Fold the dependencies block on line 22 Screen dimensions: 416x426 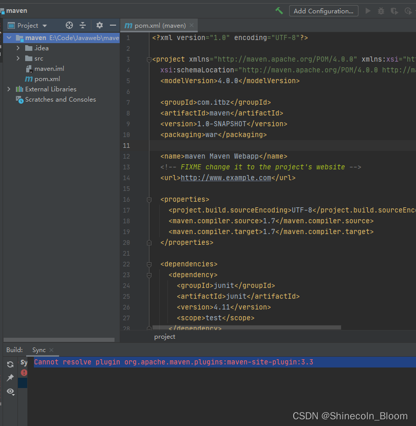pyautogui.click(x=149, y=264)
